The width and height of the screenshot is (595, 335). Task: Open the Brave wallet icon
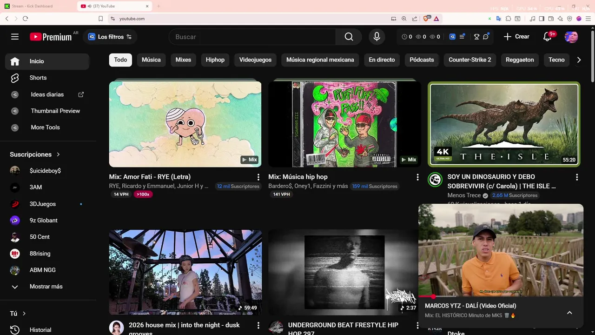coord(551,19)
